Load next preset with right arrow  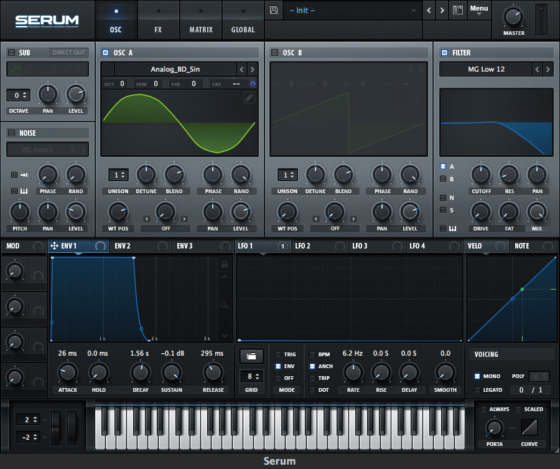click(442, 11)
